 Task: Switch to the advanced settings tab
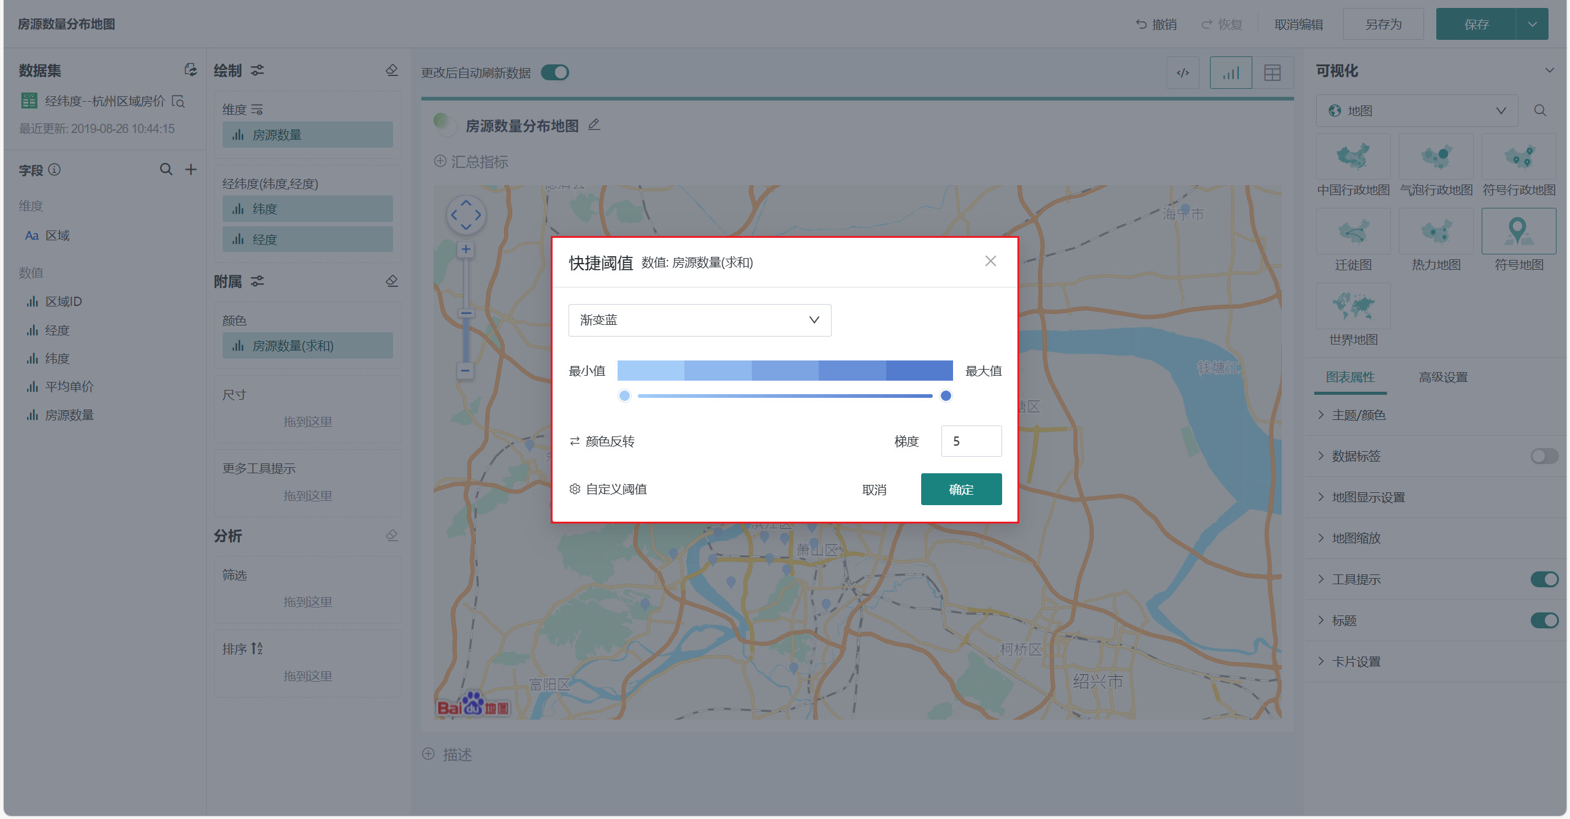coord(1442,377)
